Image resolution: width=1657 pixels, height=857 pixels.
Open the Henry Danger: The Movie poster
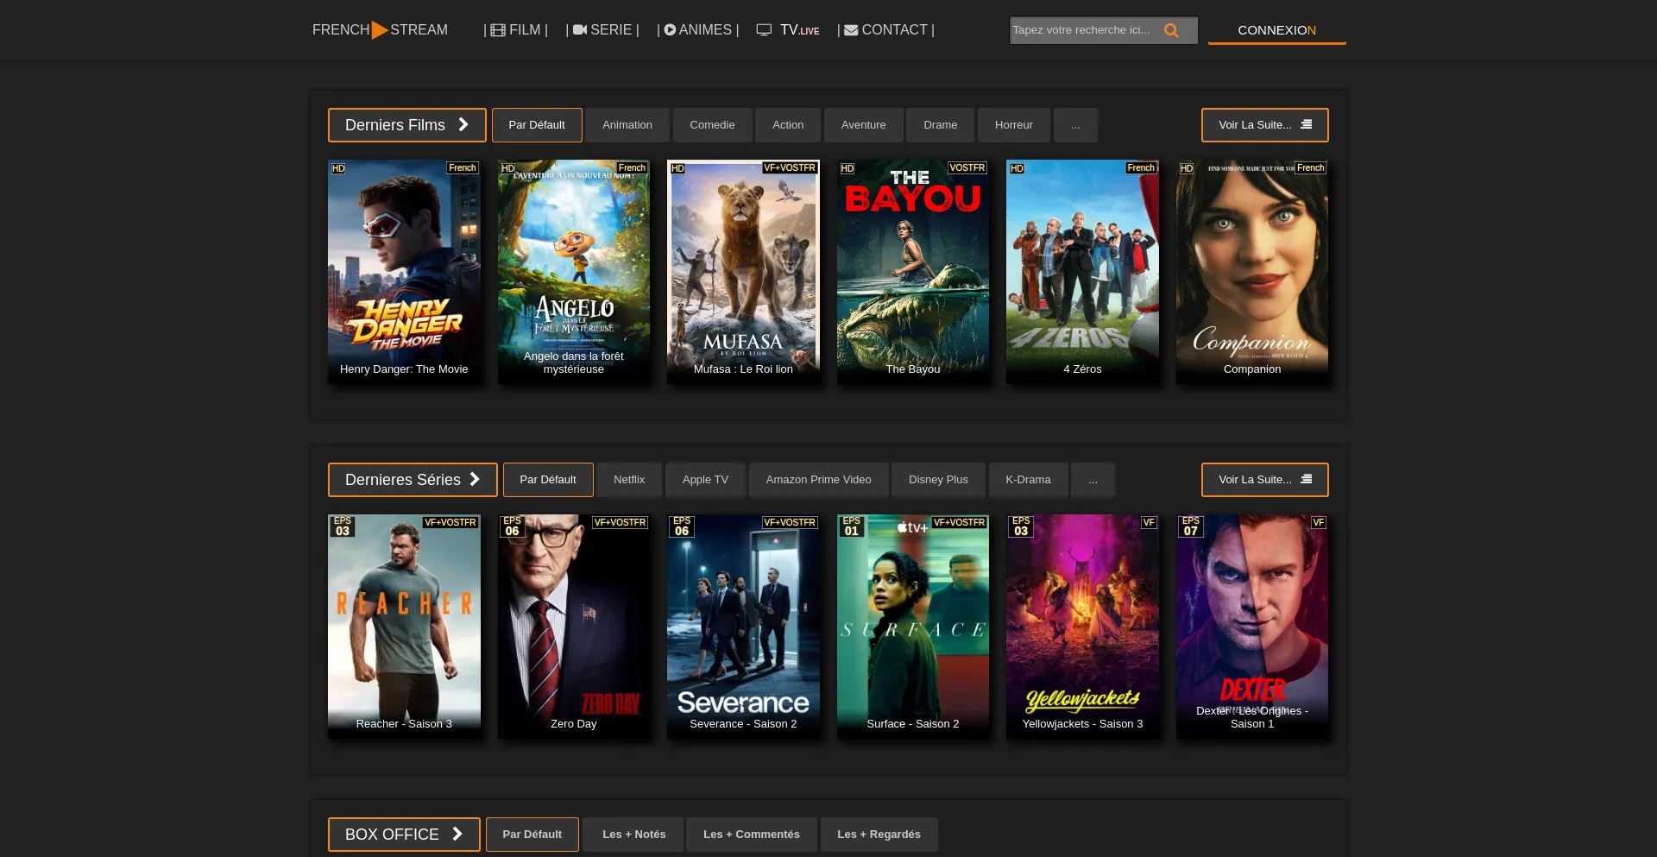click(x=404, y=272)
